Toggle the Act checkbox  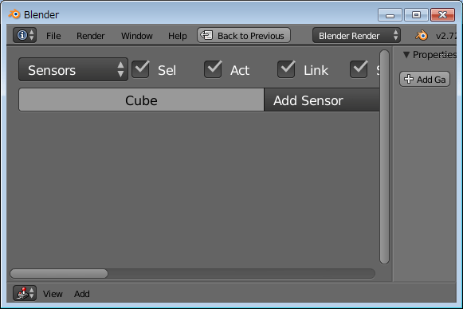pyautogui.click(x=213, y=69)
